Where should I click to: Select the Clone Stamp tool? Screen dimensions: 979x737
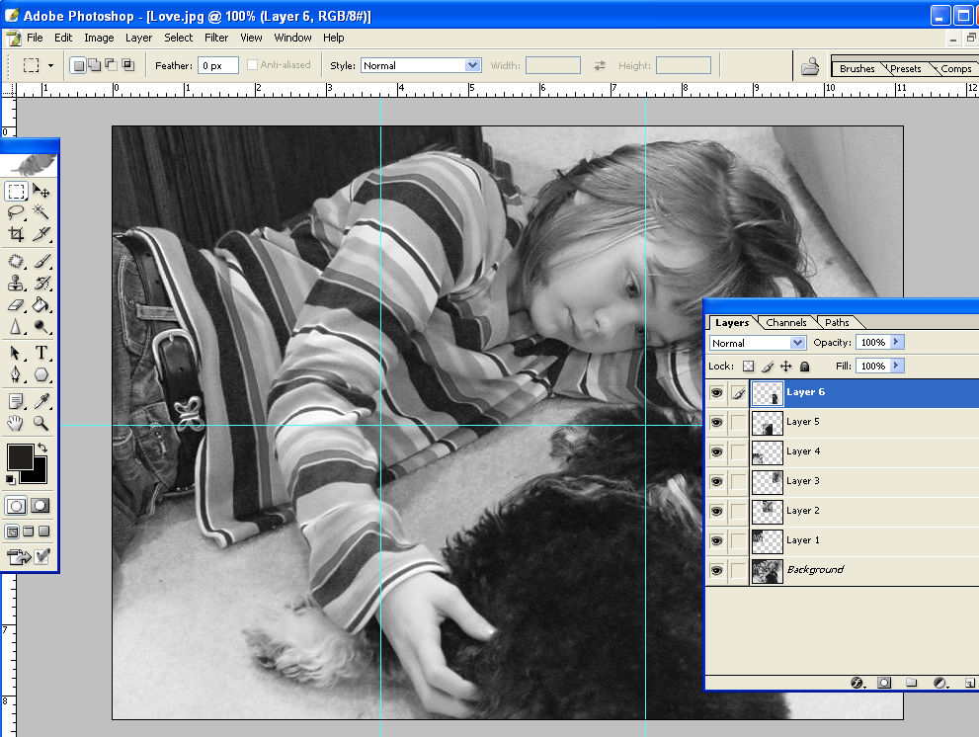16,283
